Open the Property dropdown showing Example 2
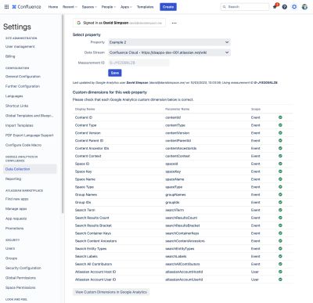The width and height of the screenshot is (313, 303). pos(169,42)
